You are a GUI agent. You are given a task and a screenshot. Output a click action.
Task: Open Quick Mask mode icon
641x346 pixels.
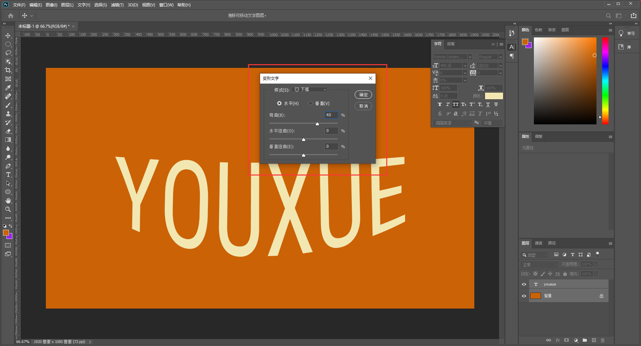point(8,245)
